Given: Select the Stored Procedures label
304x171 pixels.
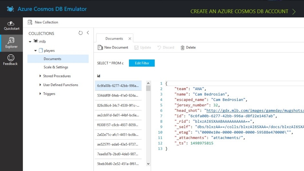Looking at the screenshot, I should coord(57,76).
